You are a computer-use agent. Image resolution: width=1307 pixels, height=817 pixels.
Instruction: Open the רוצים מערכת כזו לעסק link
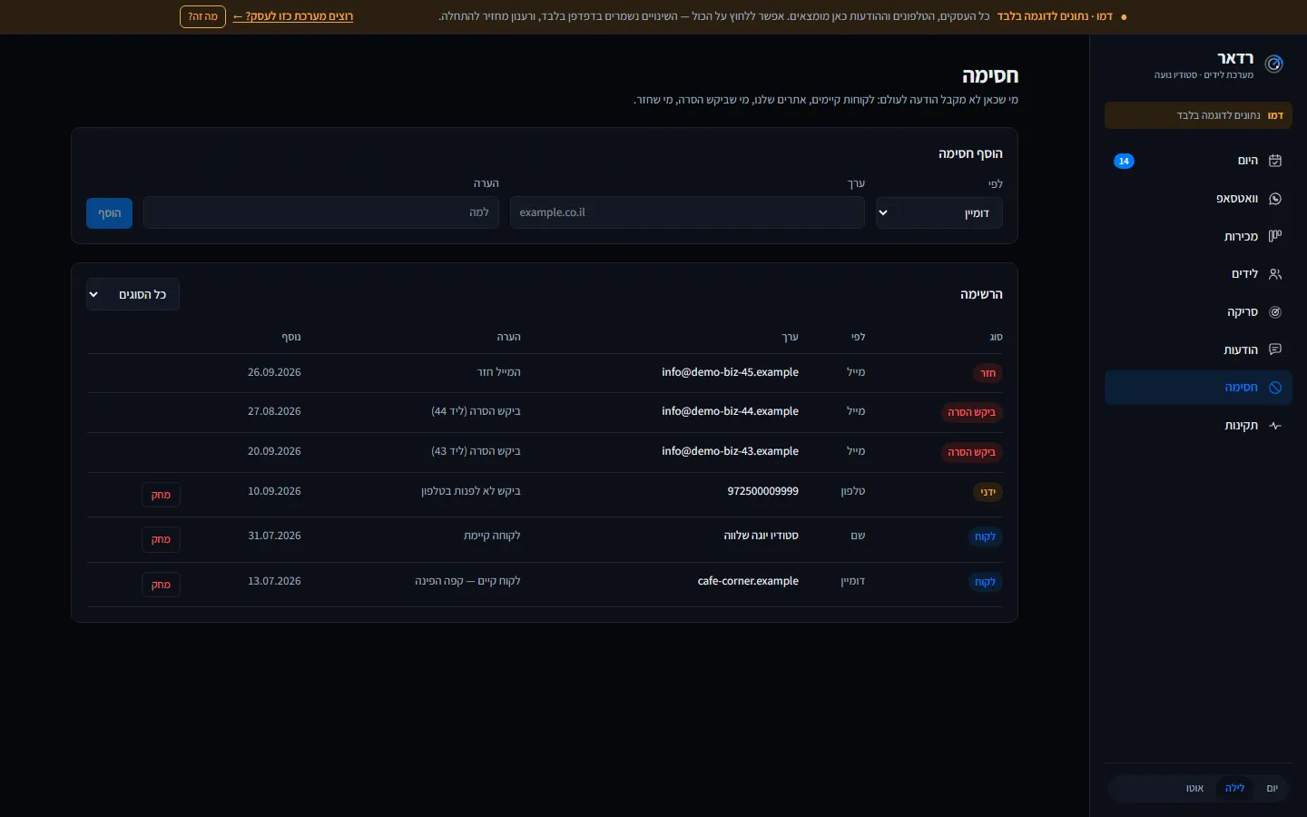[293, 16]
